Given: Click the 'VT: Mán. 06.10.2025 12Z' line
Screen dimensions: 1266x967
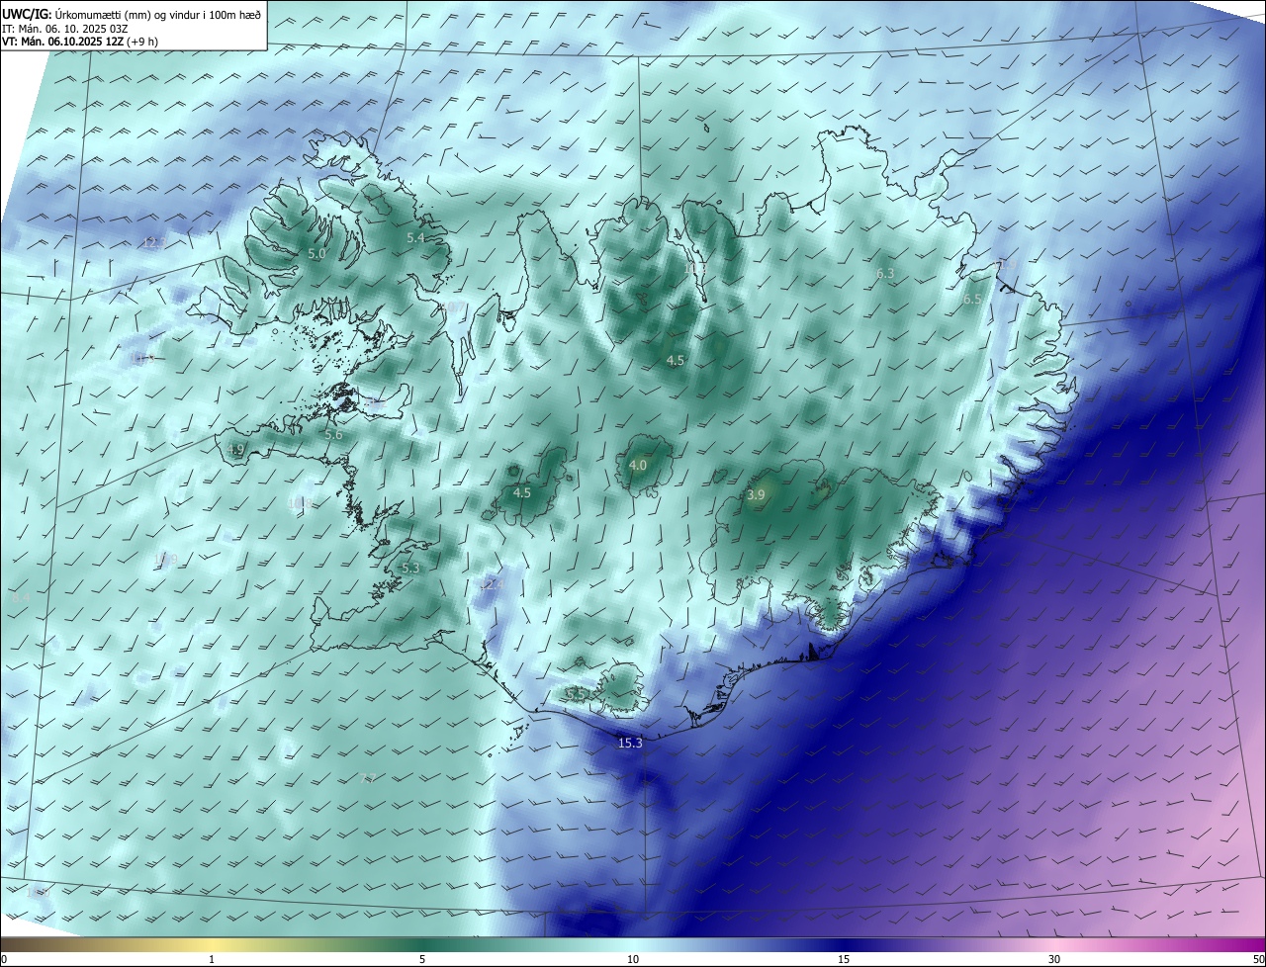Looking at the screenshot, I should coord(64,43).
